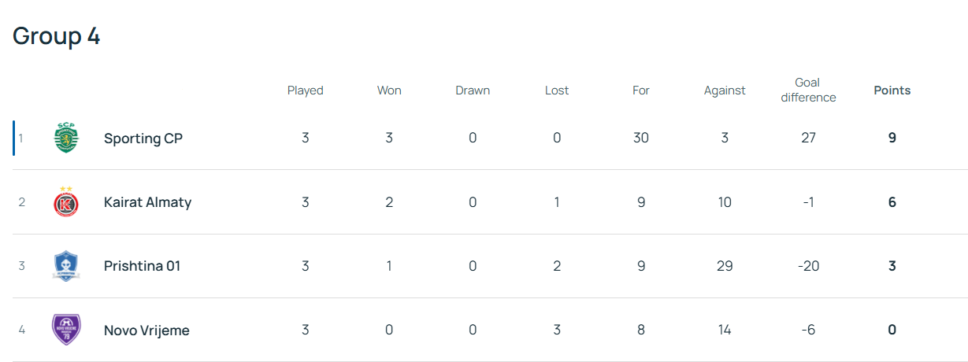The height and width of the screenshot is (362, 968).
Task: Click the Novo Vrijeme purple badge
Action: (66, 330)
